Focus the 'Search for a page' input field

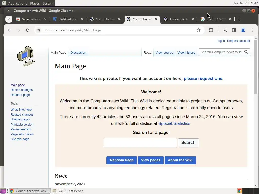[x=140, y=143]
